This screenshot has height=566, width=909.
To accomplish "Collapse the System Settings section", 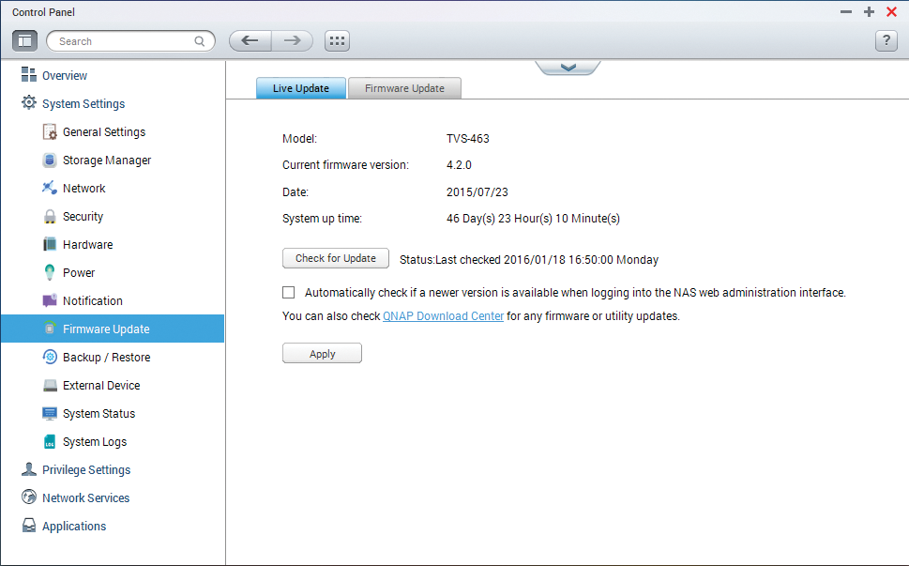I will (x=83, y=104).
